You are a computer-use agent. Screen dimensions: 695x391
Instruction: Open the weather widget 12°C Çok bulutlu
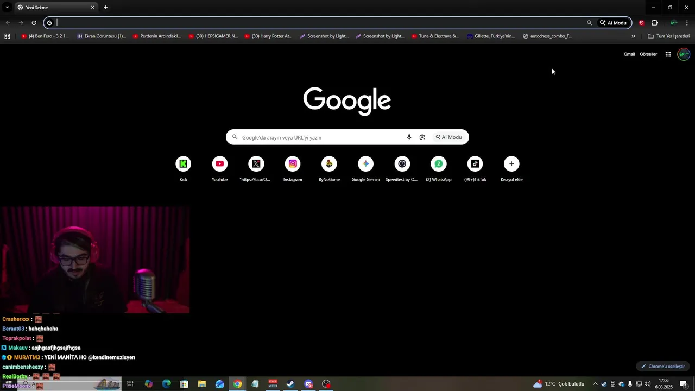(559, 384)
